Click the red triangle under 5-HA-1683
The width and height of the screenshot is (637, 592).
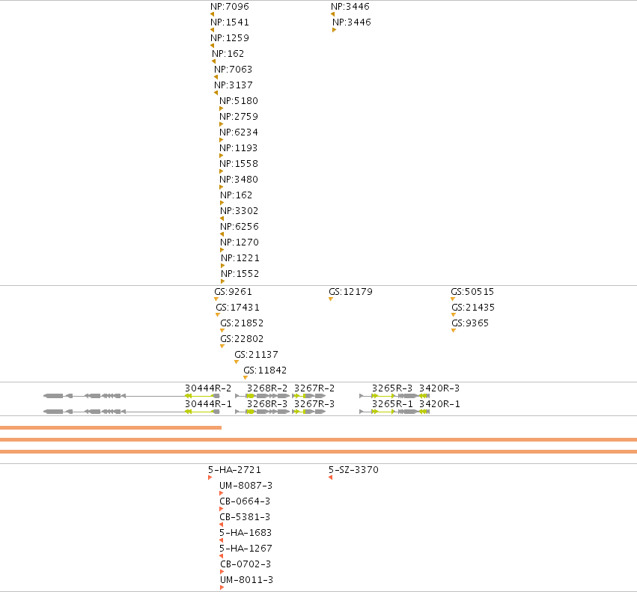(221, 540)
